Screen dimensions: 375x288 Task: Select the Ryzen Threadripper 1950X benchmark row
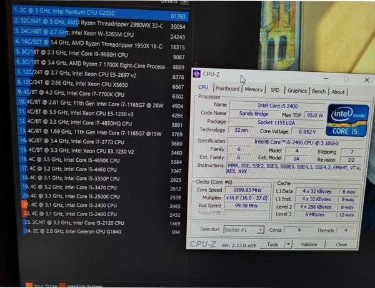click(100, 44)
